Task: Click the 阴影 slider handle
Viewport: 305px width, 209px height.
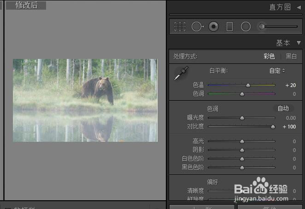Action: point(242,150)
